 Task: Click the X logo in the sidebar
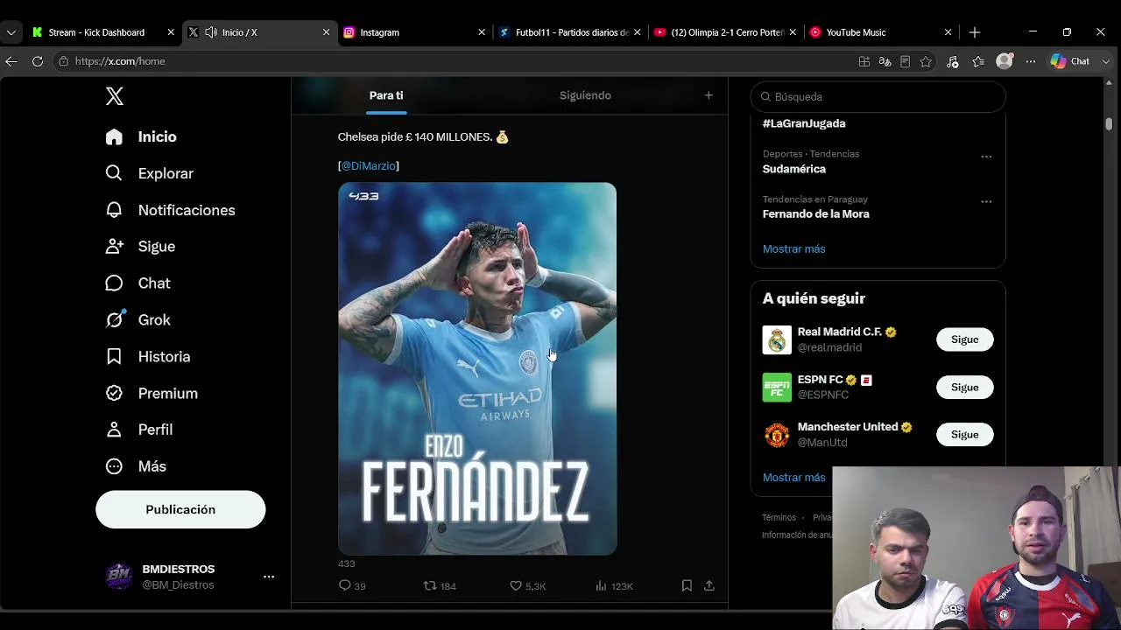pos(115,96)
